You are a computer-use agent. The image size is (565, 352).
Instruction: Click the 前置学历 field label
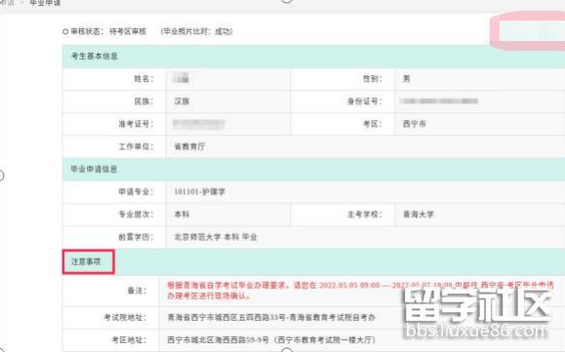pyautogui.click(x=137, y=237)
